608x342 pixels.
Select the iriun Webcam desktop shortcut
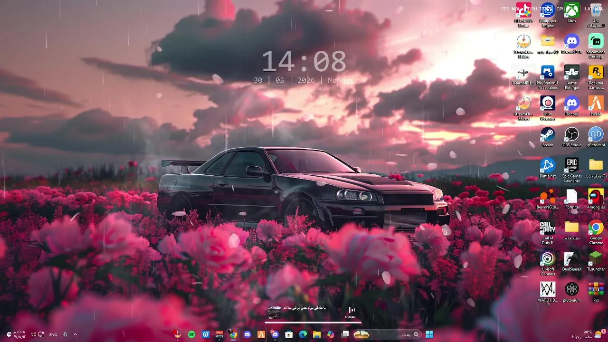click(x=548, y=108)
